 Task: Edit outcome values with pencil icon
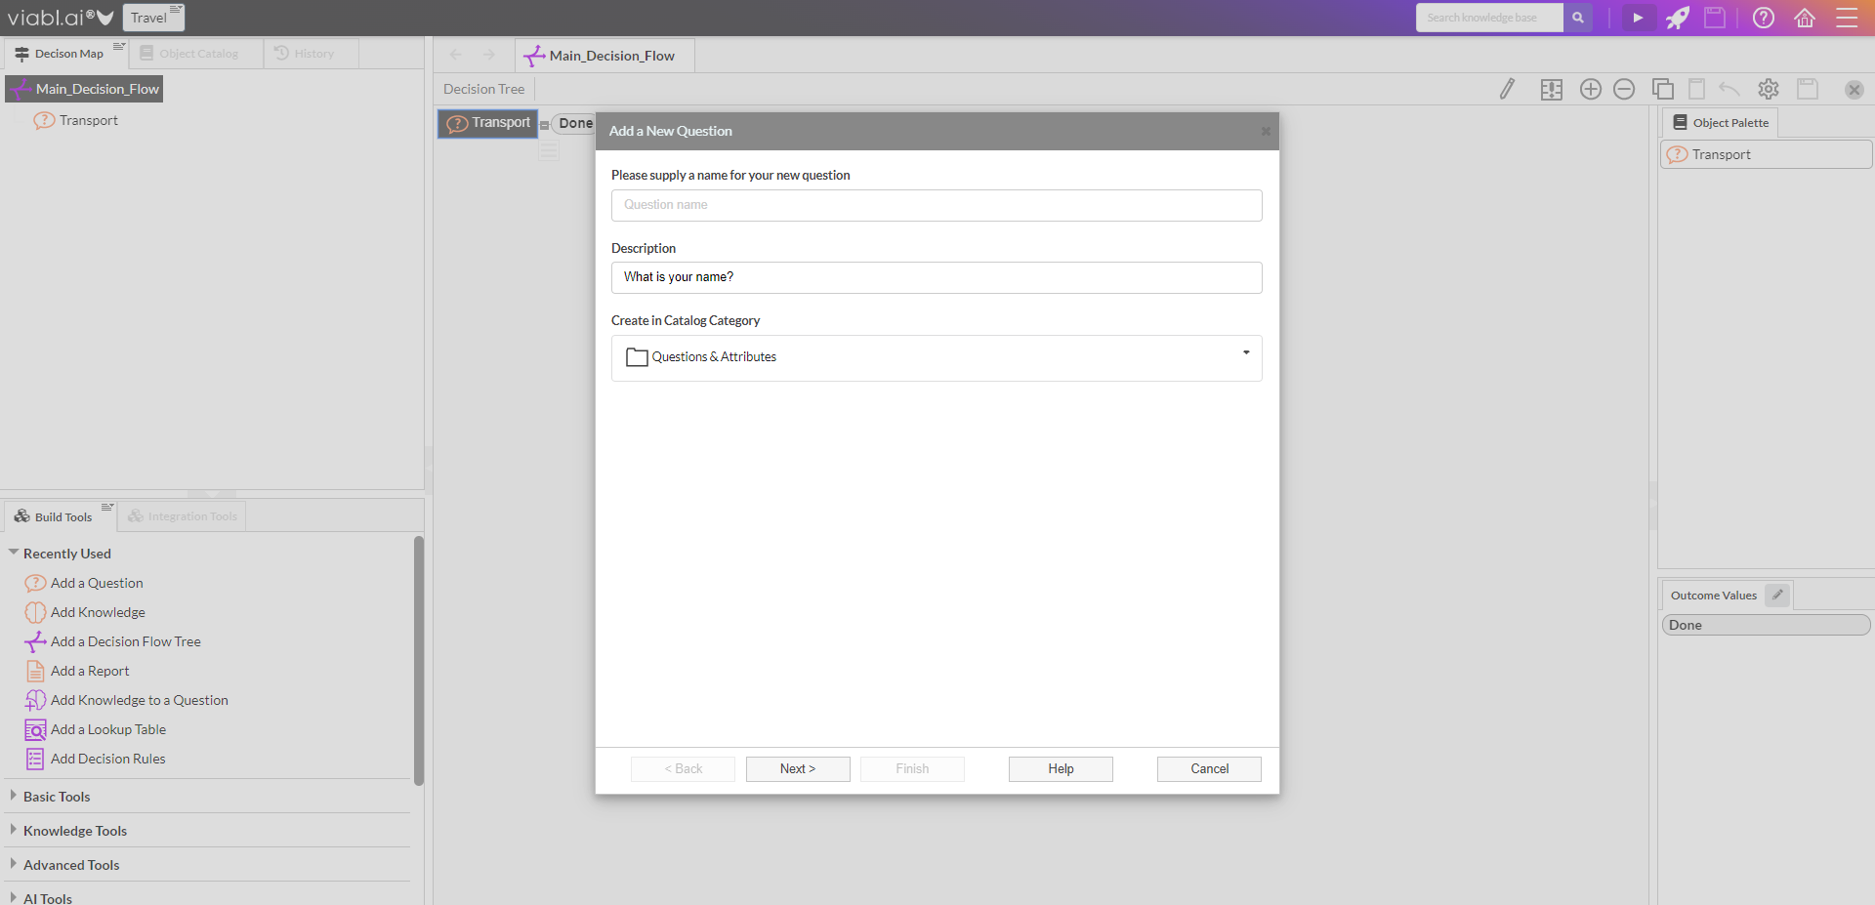pos(1777,595)
